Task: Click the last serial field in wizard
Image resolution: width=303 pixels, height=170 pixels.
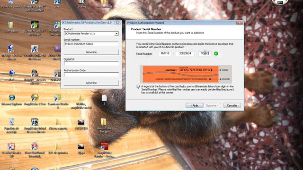Action: (x=205, y=53)
